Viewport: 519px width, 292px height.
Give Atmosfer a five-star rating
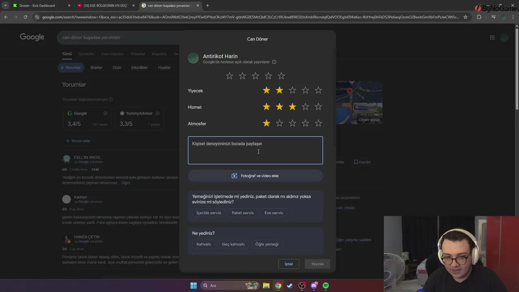coord(318,123)
